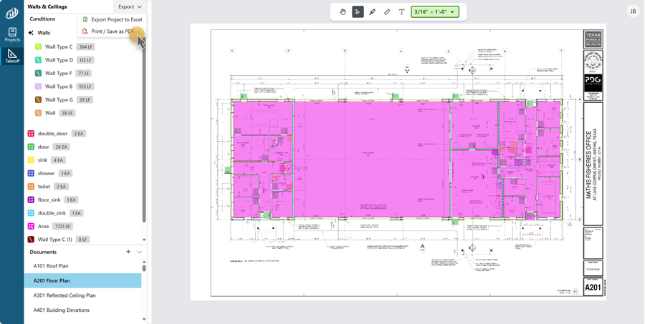Open the Takeoff sidebar section
645x324 pixels.
coord(12,56)
